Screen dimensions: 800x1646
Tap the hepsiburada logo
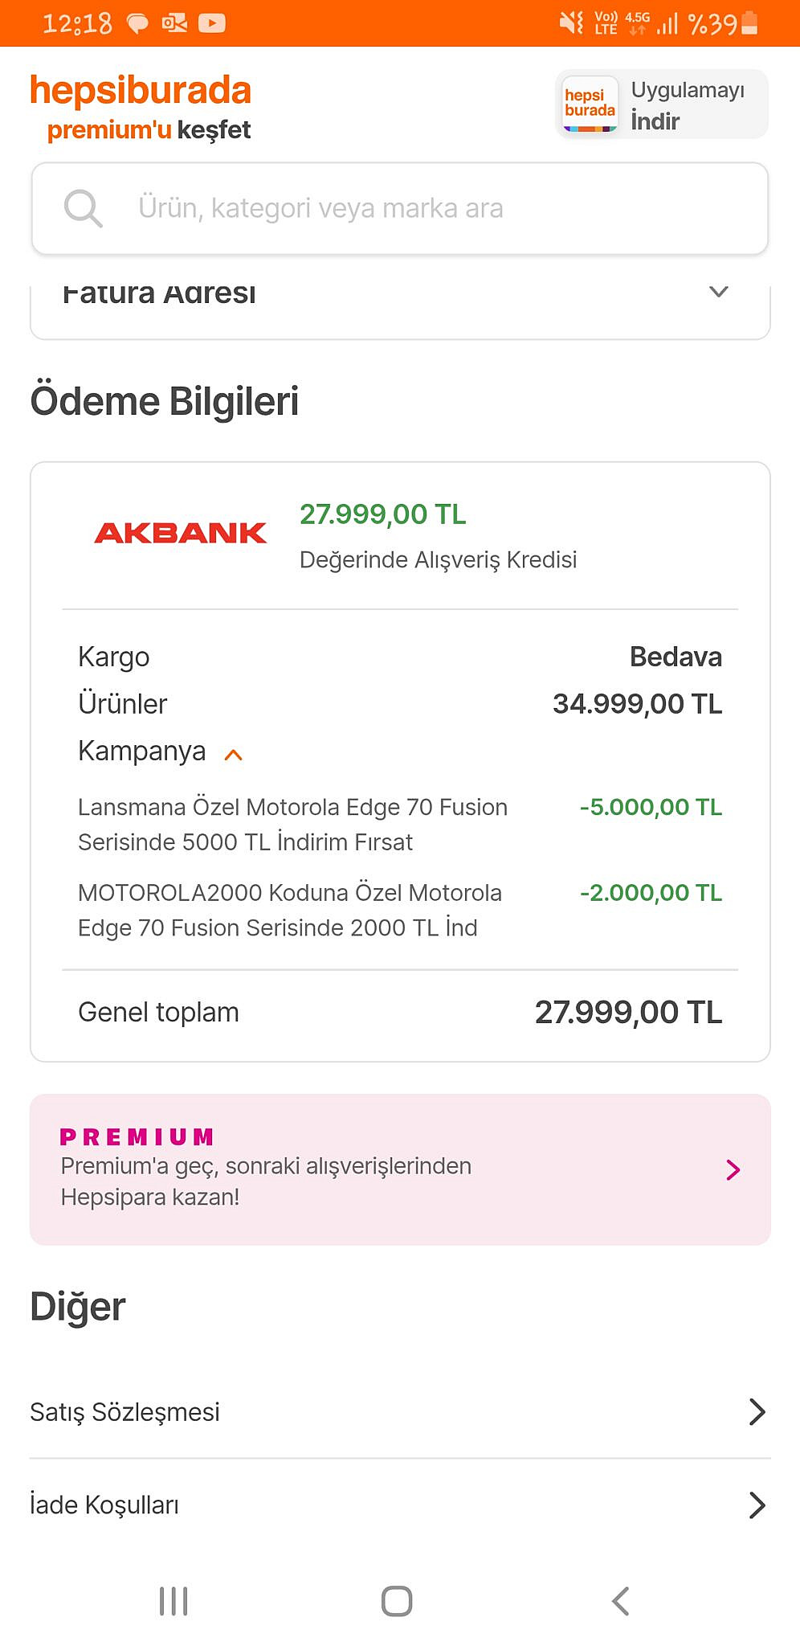pos(141,91)
